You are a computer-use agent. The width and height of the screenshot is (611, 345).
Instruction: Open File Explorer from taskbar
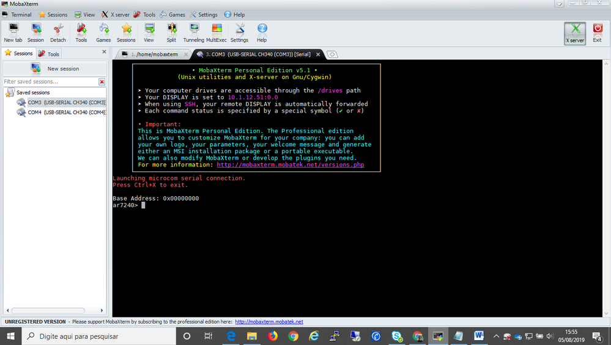pos(252,336)
